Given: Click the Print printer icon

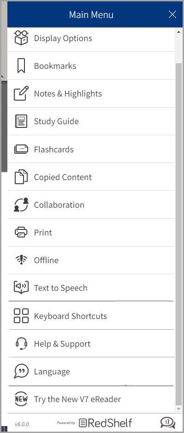Looking at the screenshot, I should tap(21, 232).
